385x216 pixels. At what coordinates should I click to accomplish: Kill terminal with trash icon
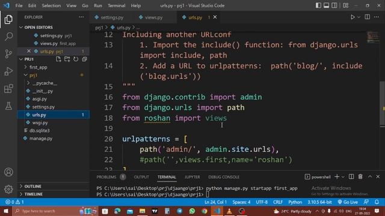click(360, 177)
